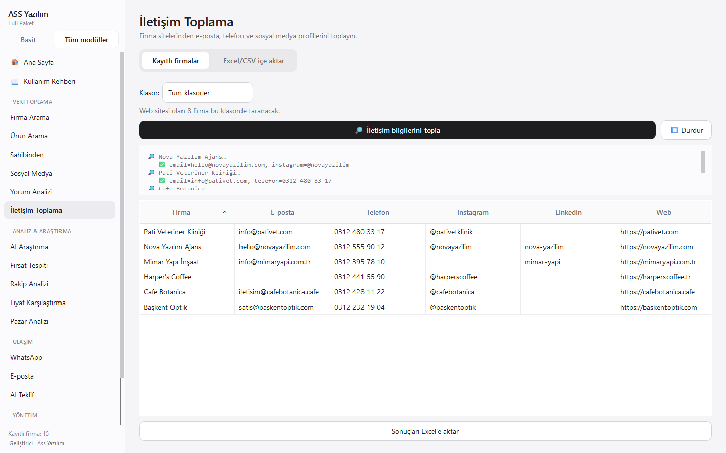Open the Klasör dropdown Tüm klasörler
The width and height of the screenshot is (726, 453).
[208, 93]
